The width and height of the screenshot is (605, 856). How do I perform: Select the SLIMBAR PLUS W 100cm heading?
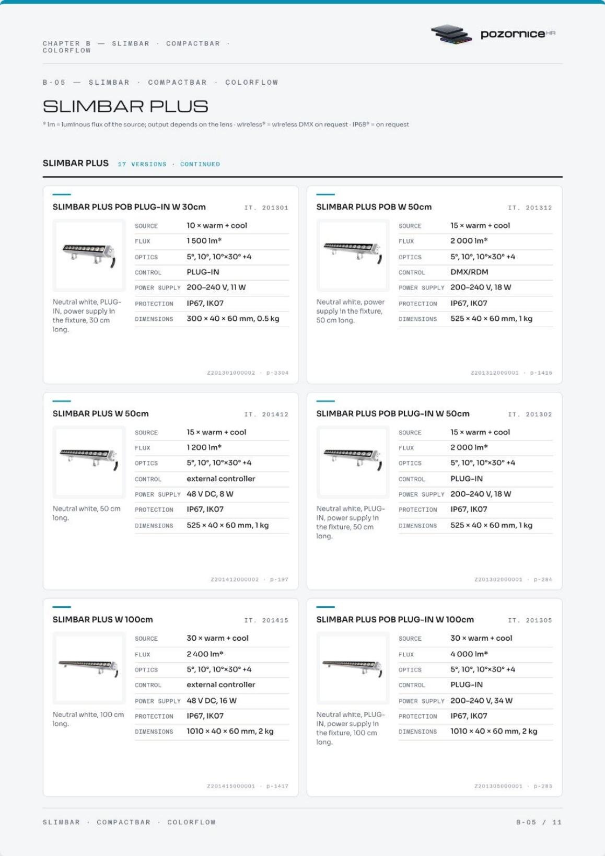[102, 619]
